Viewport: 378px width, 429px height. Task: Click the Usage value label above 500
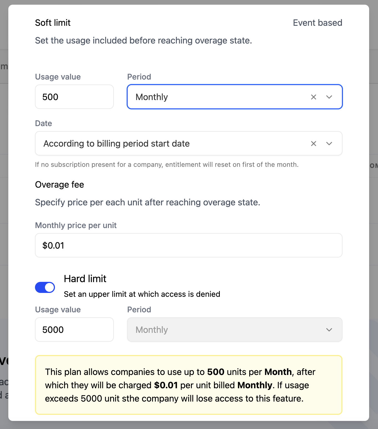[57, 77]
